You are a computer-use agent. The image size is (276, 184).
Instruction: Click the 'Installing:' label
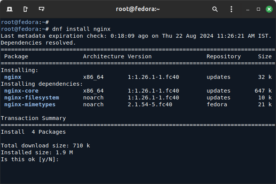tap(19, 70)
